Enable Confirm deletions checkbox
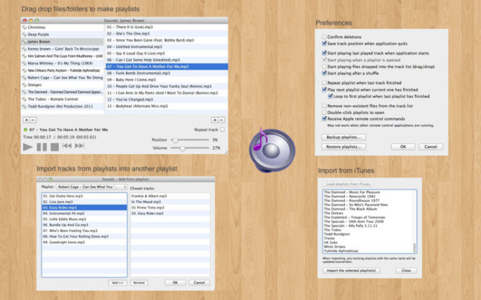 click(x=325, y=36)
